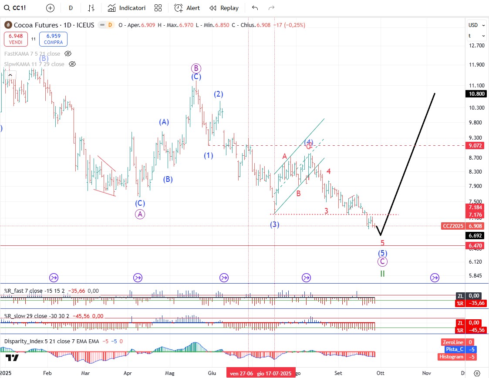Redo the chart action
489x378 pixels.
pyautogui.click(x=271, y=8)
